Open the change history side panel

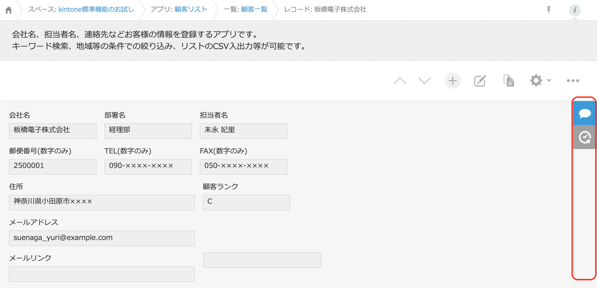click(x=584, y=137)
